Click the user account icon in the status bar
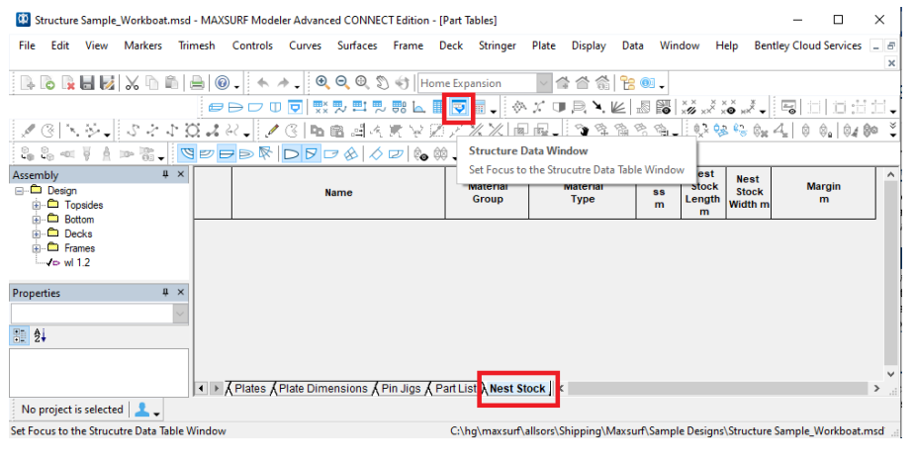Image resolution: width=915 pixels, height=464 pixels. coord(141,410)
